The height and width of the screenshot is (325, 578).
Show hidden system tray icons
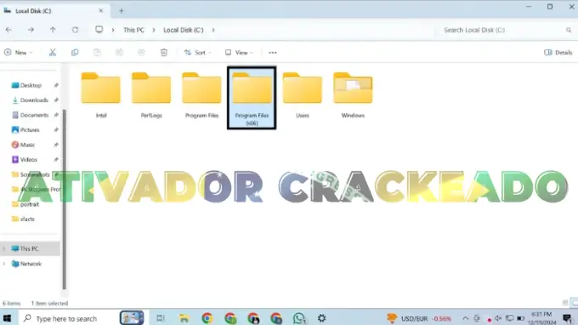pyautogui.click(x=465, y=318)
